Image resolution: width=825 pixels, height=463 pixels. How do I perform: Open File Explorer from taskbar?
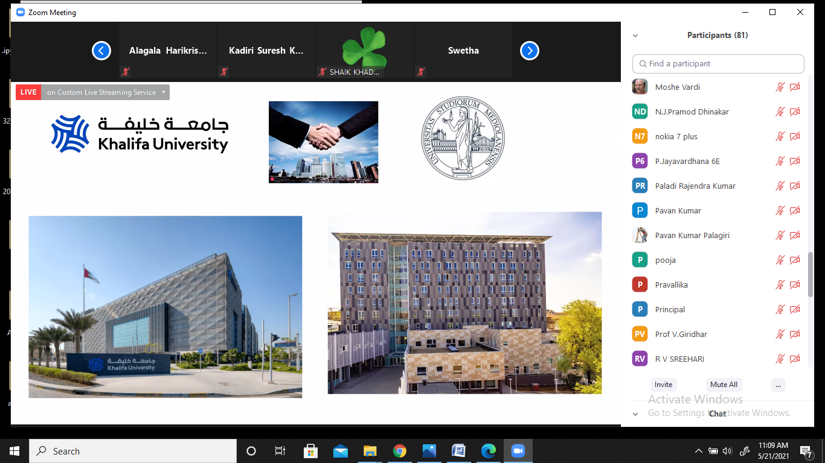coord(370,451)
